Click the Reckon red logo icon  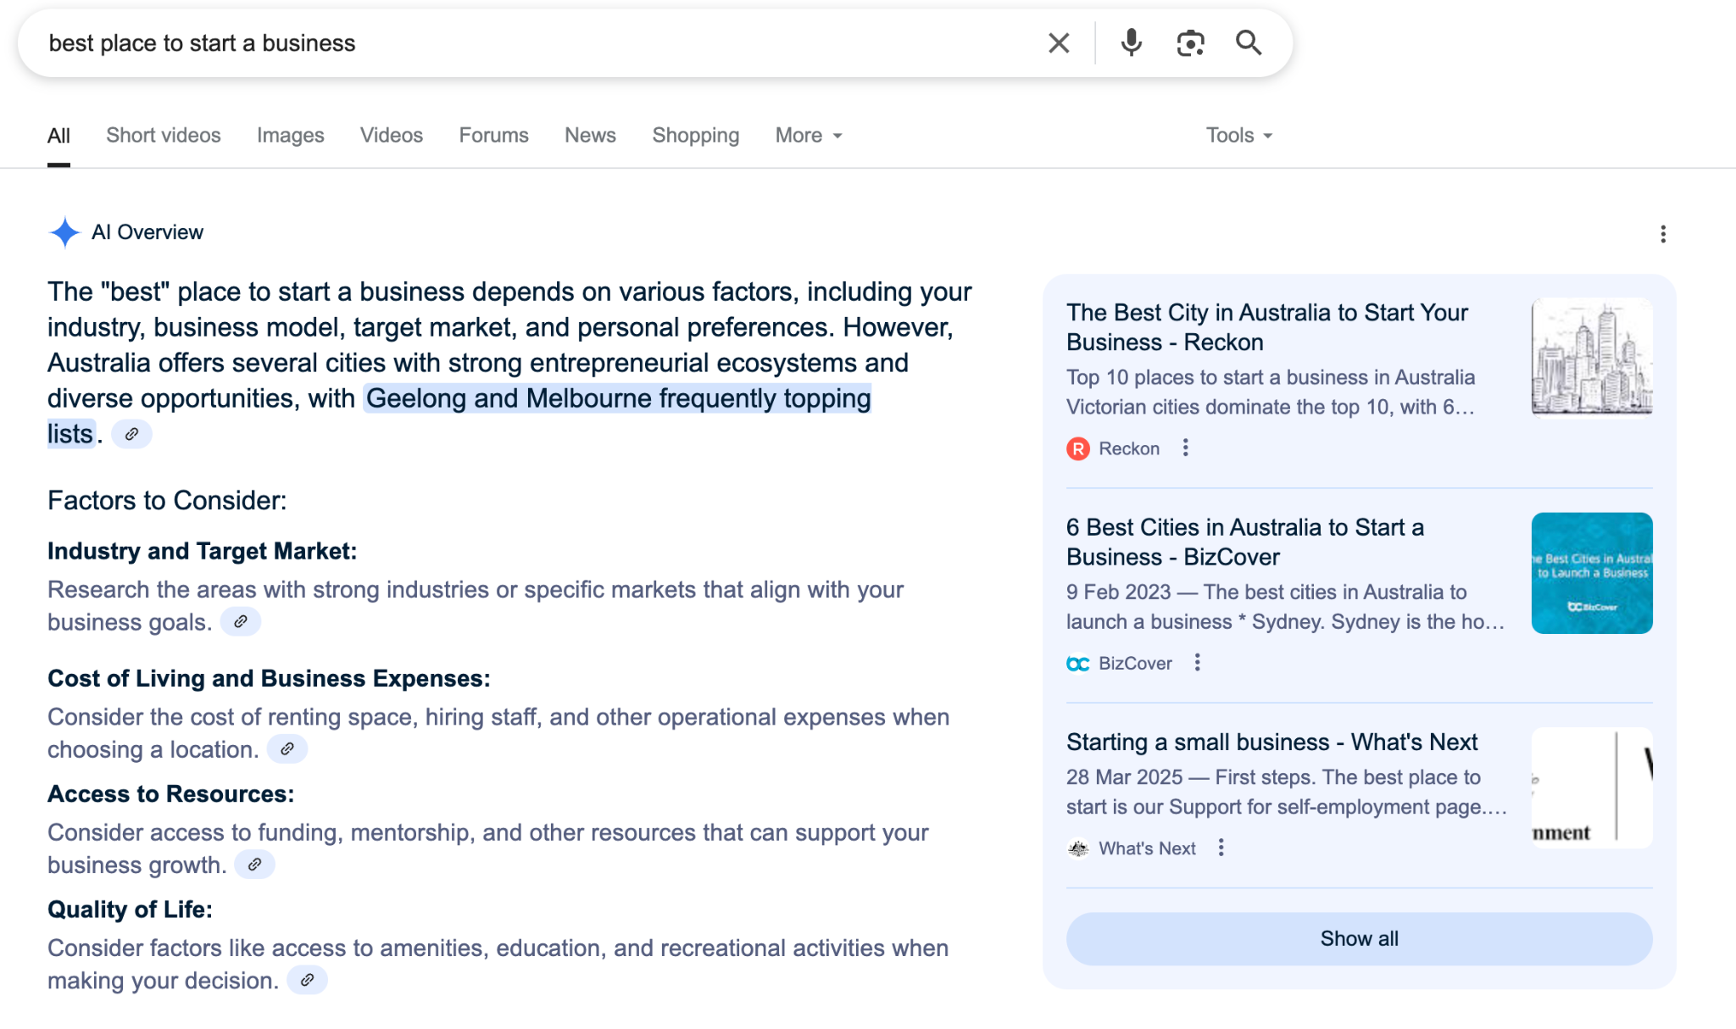pos(1078,448)
